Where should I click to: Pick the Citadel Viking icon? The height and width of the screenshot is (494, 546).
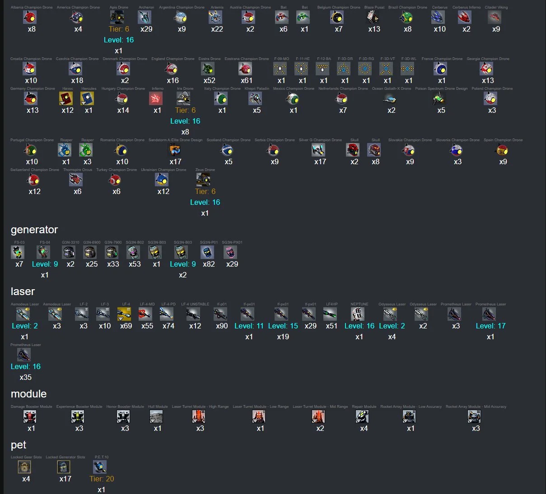(495, 17)
